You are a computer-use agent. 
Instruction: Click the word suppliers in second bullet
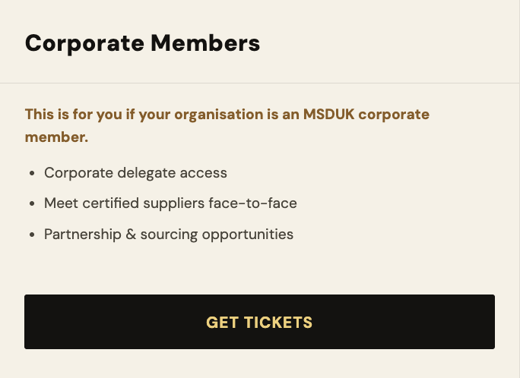click(174, 203)
